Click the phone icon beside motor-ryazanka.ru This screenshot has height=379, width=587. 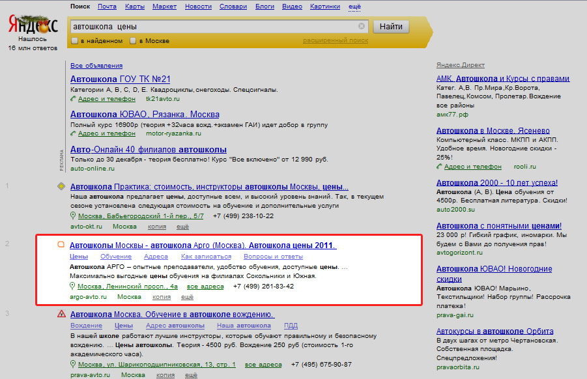tap(73, 133)
